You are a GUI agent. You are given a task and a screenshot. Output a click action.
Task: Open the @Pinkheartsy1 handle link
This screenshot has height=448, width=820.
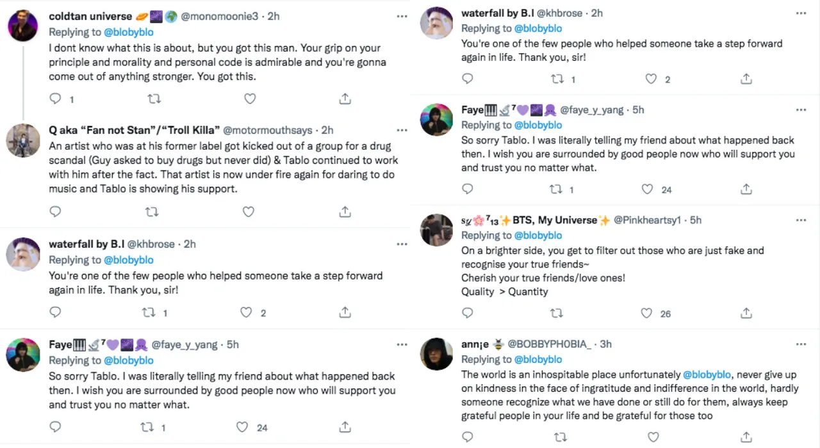click(x=649, y=220)
